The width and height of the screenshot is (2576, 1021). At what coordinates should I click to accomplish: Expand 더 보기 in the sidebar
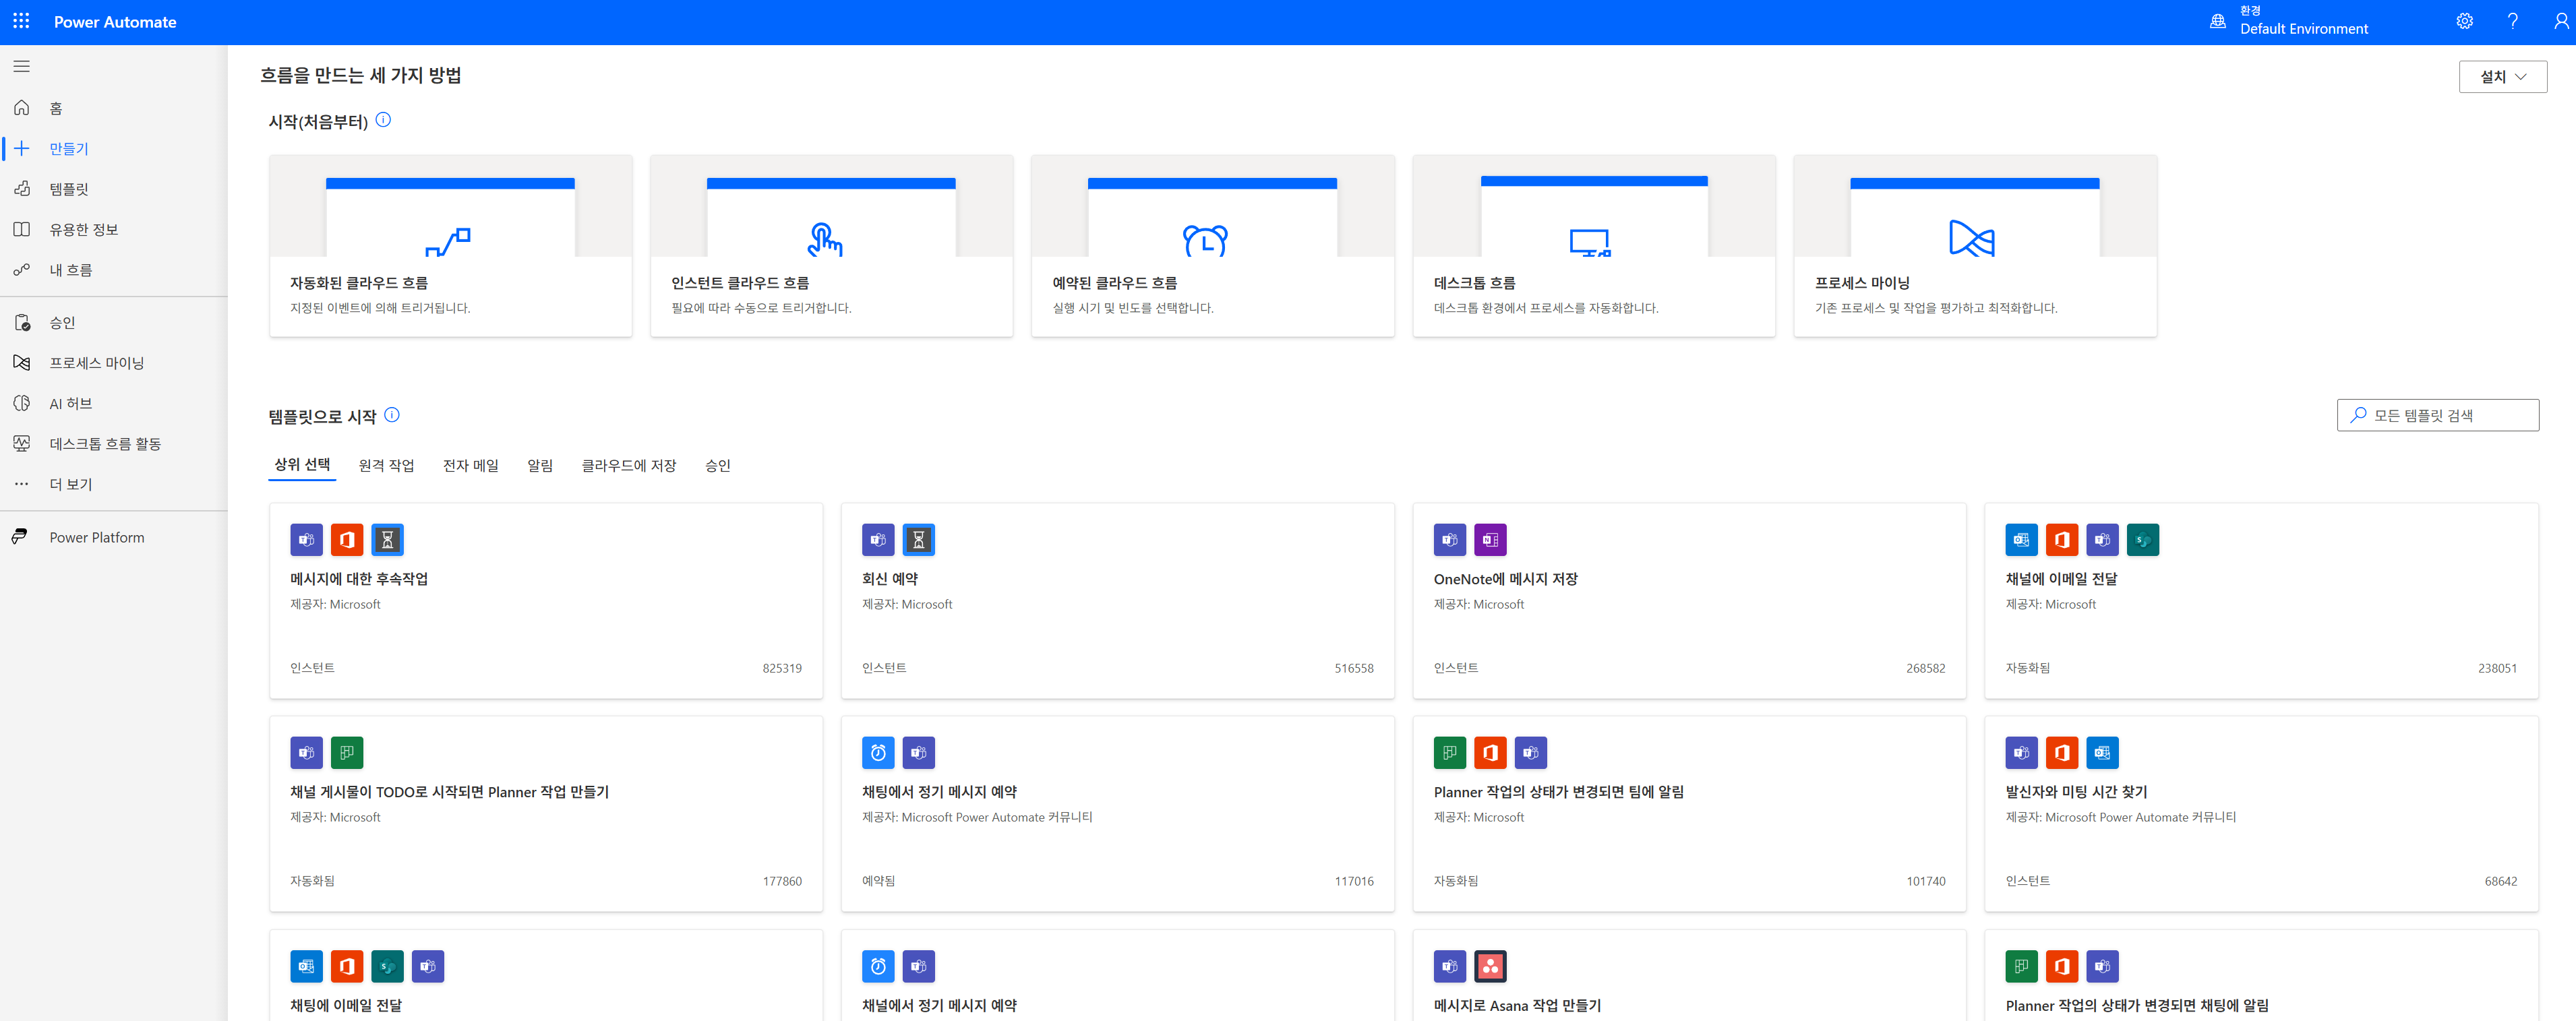point(70,484)
